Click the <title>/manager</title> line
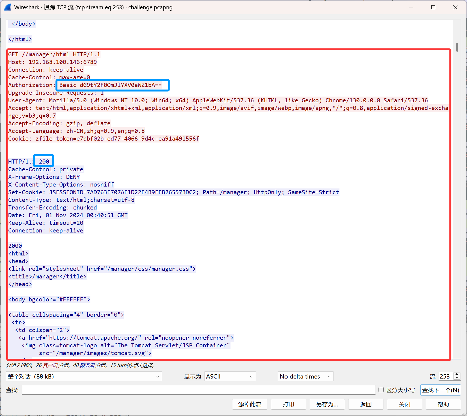Image resolution: width=467 pixels, height=416 pixels. (x=48, y=277)
